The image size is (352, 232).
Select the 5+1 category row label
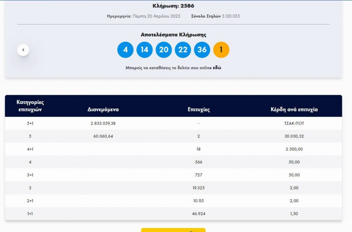[30, 123]
